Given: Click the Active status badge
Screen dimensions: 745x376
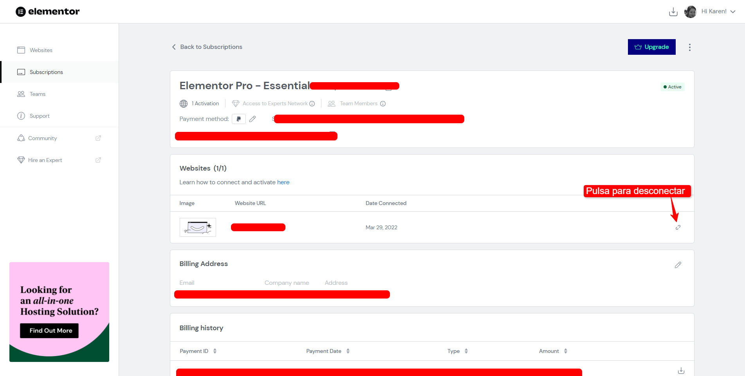Looking at the screenshot, I should [673, 87].
